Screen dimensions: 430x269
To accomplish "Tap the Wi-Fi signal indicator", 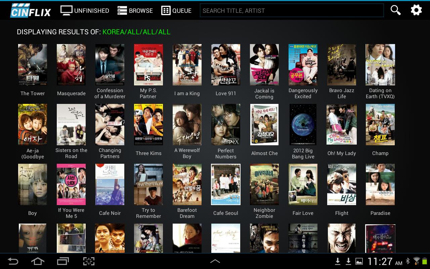I will coord(416,261).
